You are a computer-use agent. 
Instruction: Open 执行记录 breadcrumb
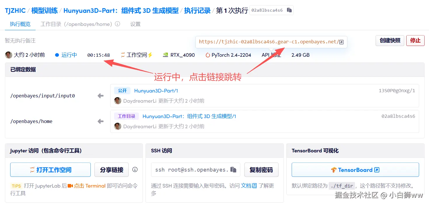point(197,11)
